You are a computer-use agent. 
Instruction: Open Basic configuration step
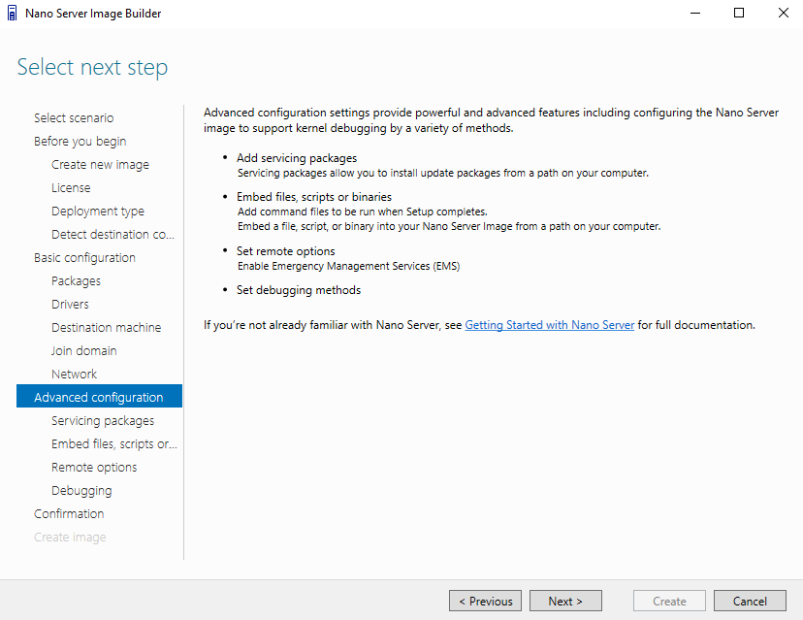click(84, 258)
